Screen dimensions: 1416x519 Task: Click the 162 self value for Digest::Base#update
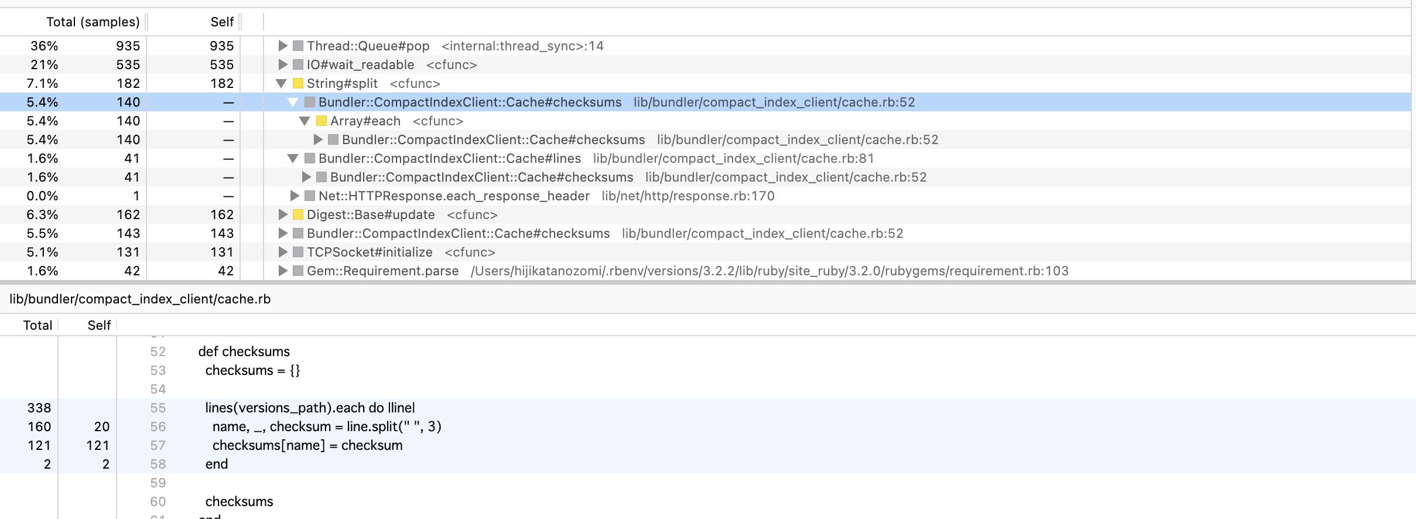[222, 214]
